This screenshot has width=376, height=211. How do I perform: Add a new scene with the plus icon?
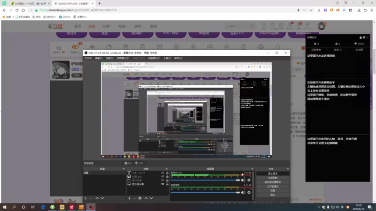click(86, 198)
